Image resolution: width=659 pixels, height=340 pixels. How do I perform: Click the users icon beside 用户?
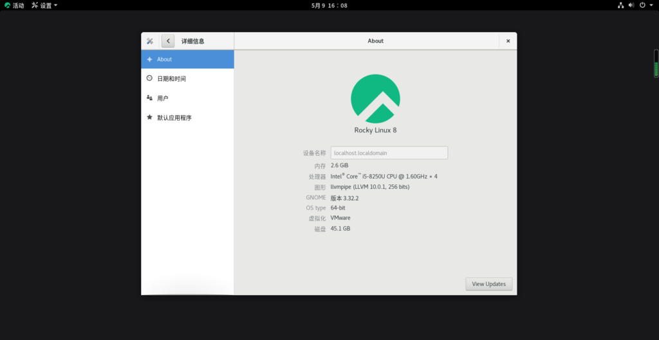tap(149, 98)
